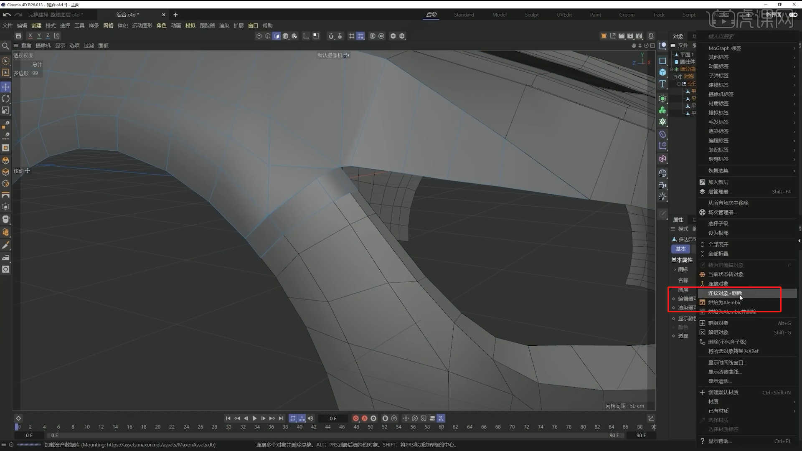Click the Null object icon in right palette

coord(662,46)
